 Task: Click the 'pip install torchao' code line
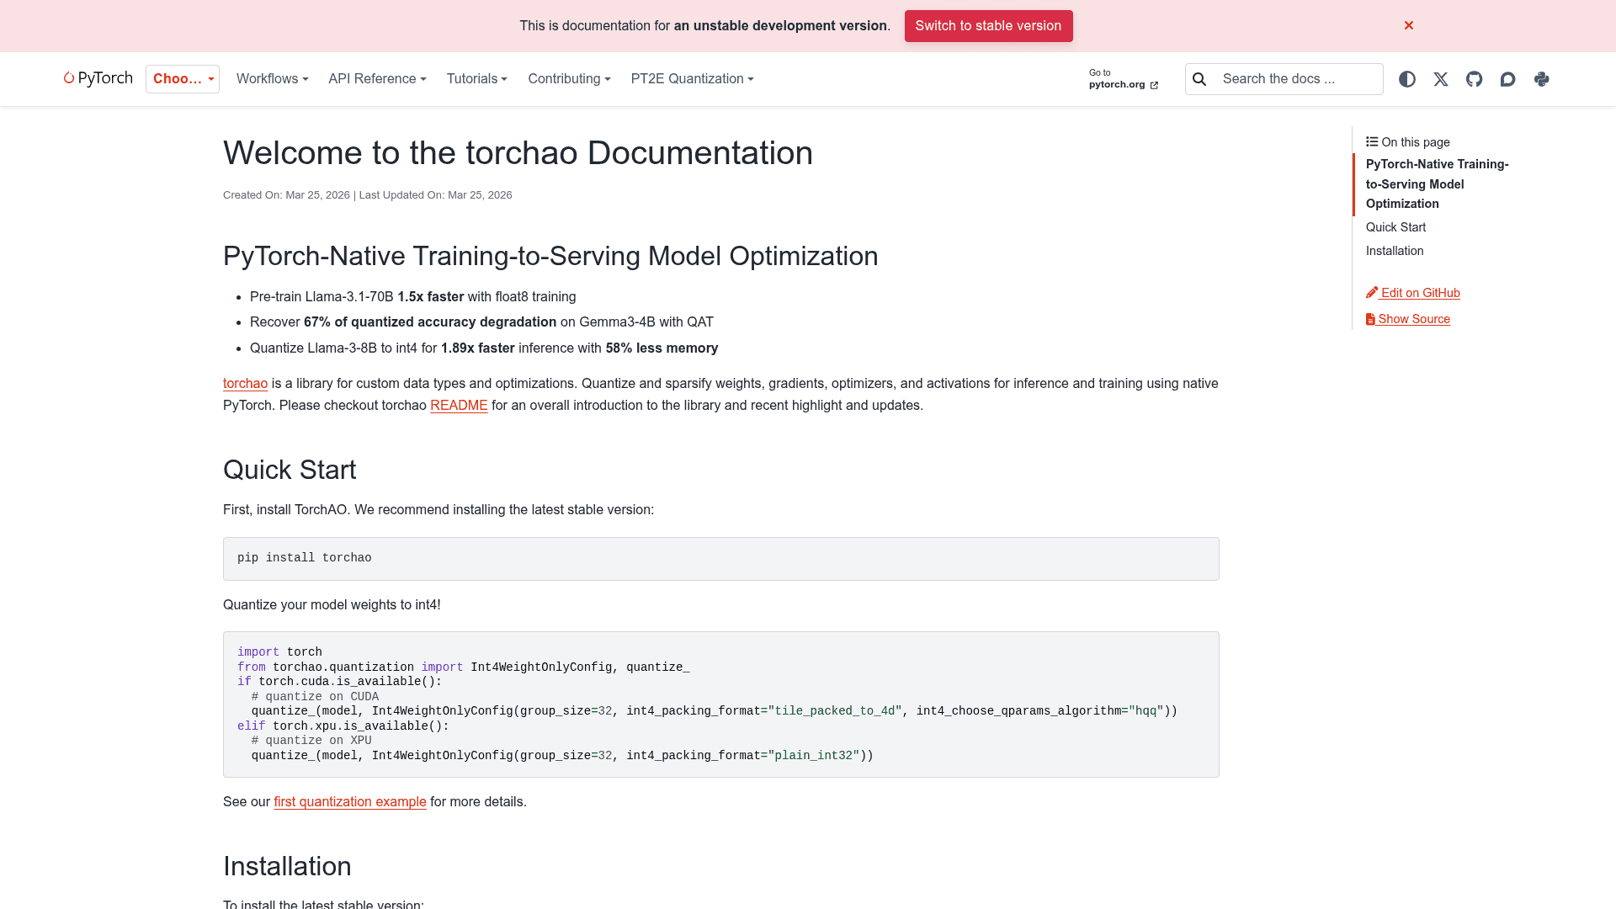305,558
